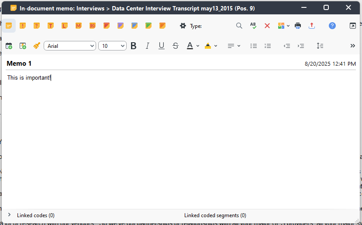The image size is (362, 225).
Task: Select the standard yellow memo type icon
Action: point(9,26)
